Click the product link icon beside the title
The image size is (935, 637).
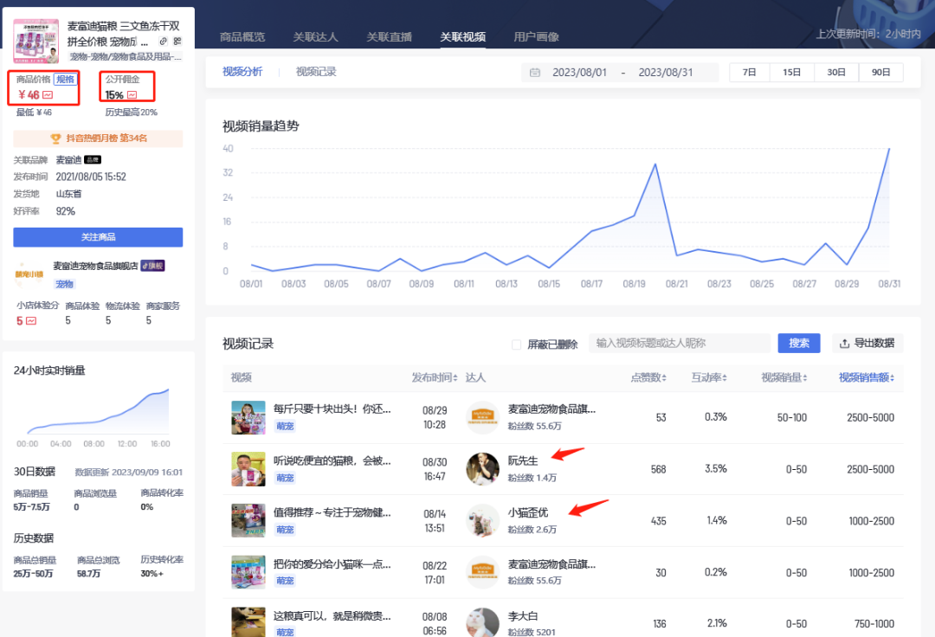pyautogui.click(x=163, y=42)
